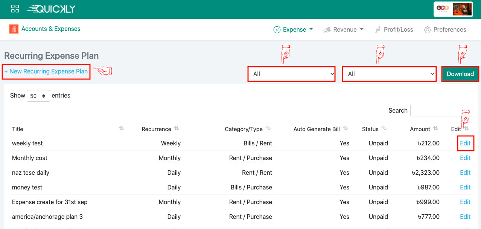The height and width of the screenshot is (229, 481).
Task: Expand the Revenue dropdown menu
Action: [x=343, y=30]
